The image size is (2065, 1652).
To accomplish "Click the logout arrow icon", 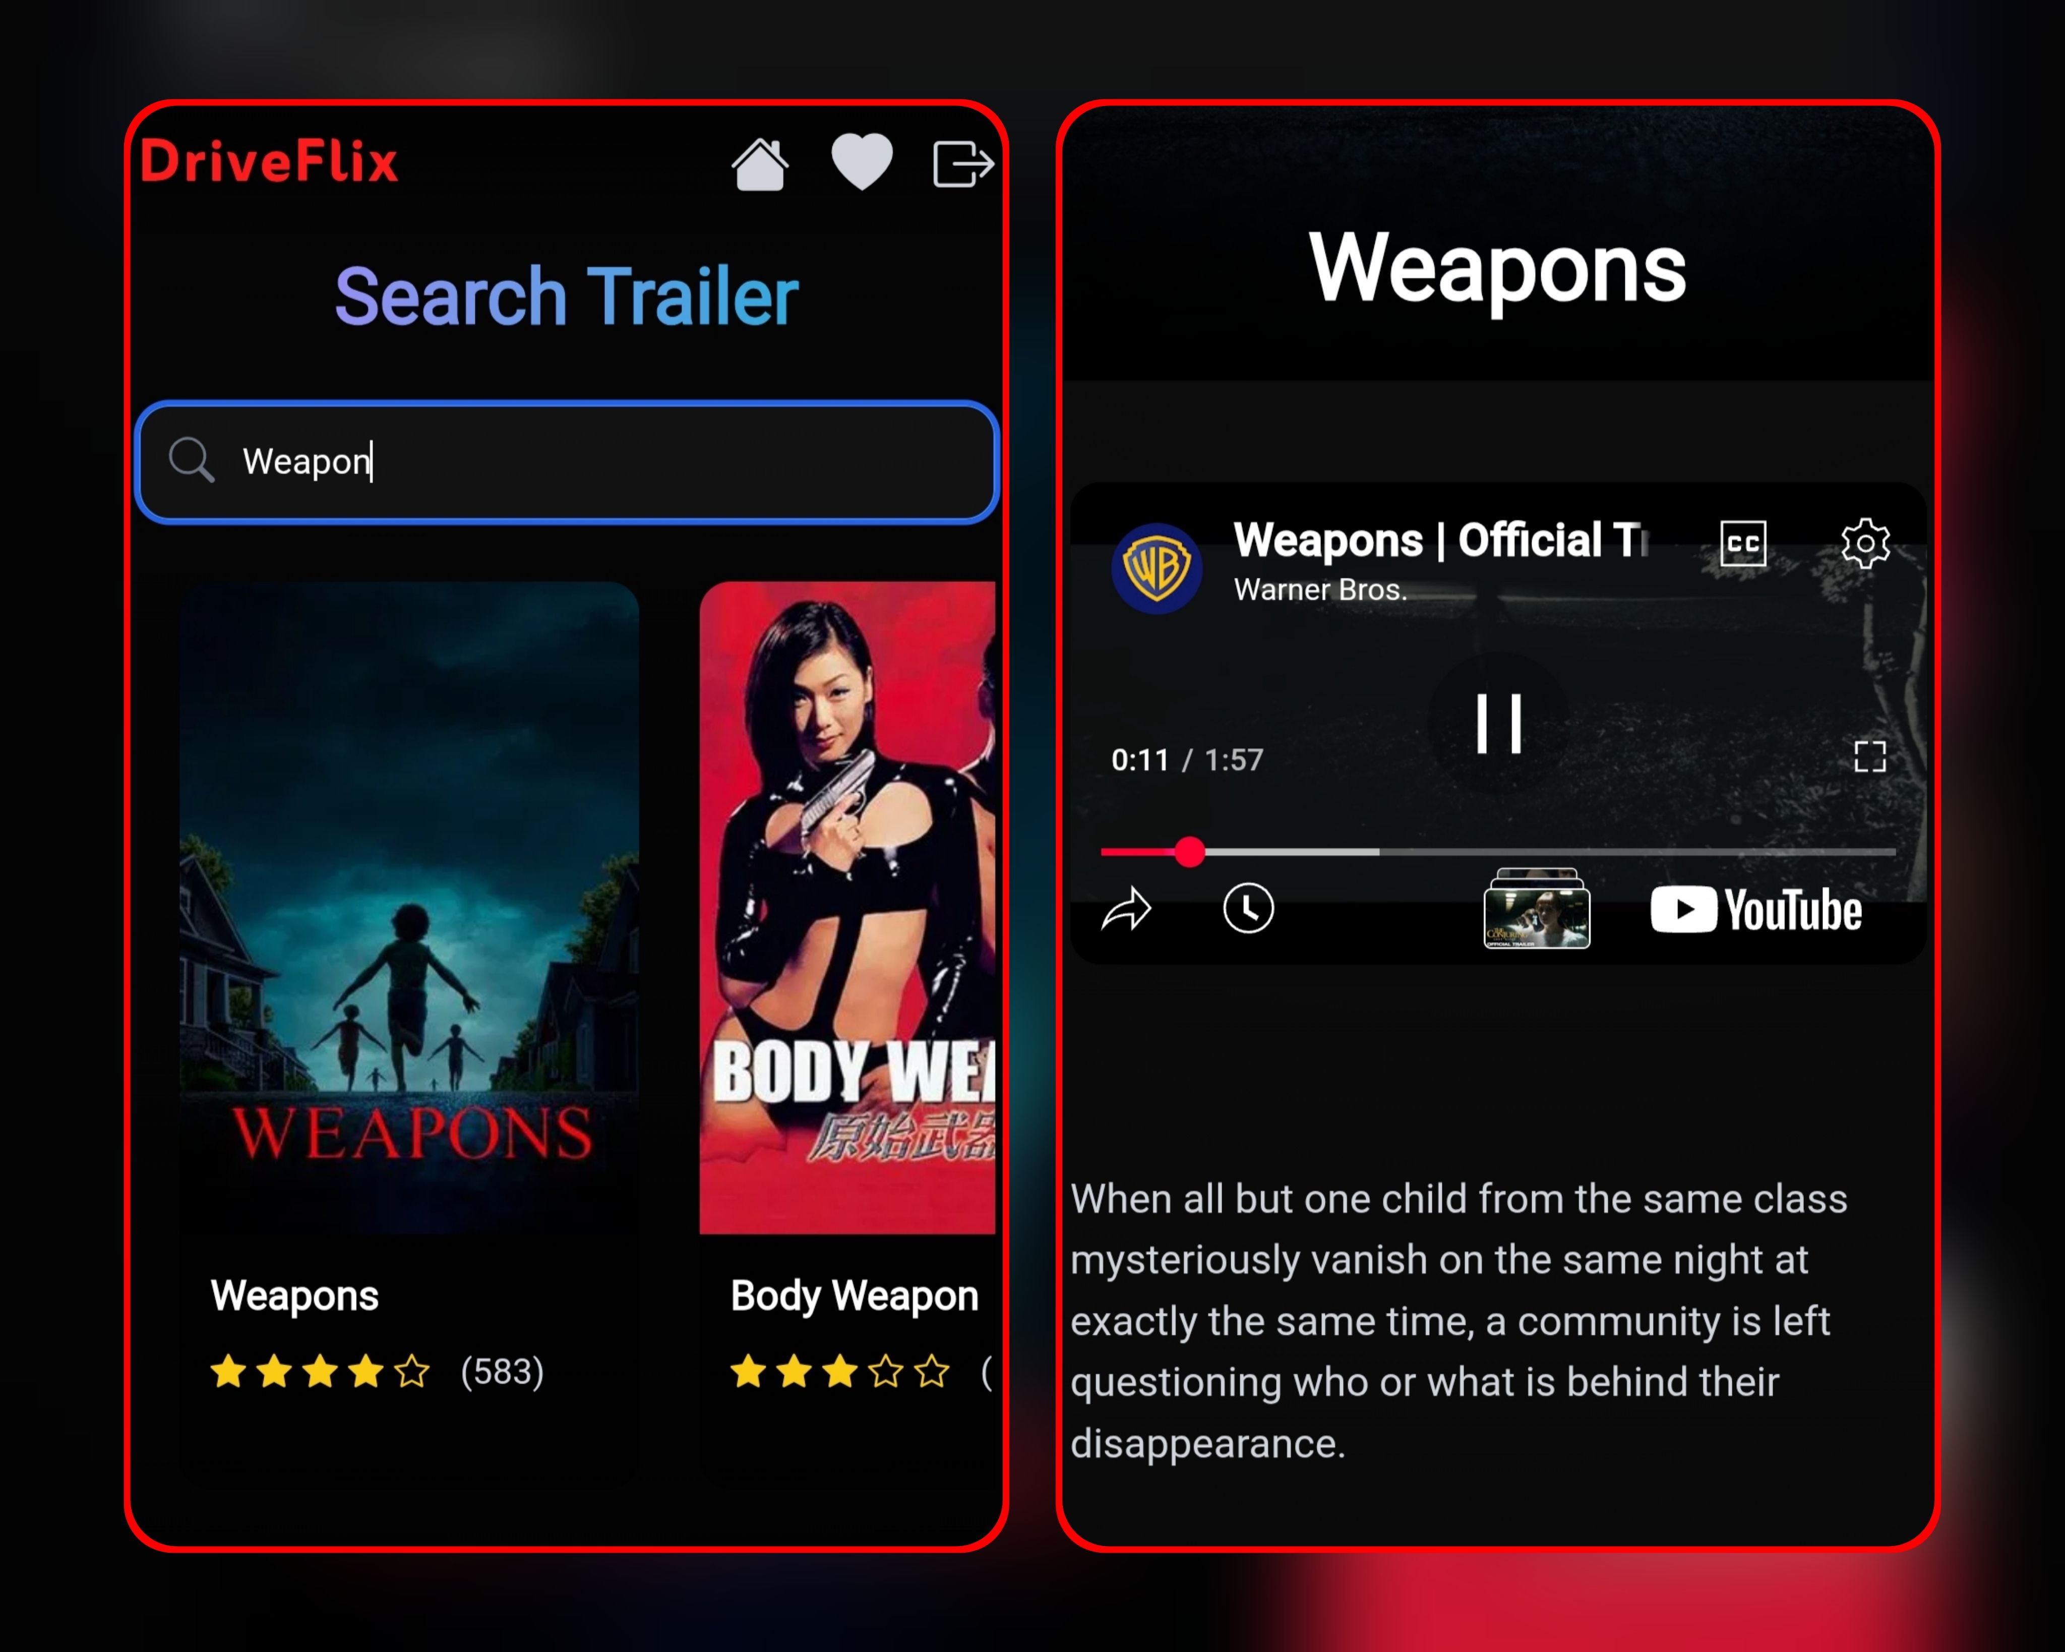I will (963, 164).
